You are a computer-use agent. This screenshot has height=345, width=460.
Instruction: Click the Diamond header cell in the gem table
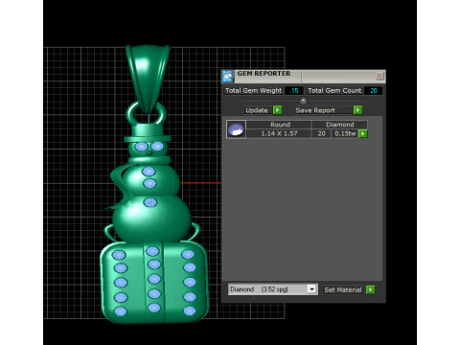(340, 125)
